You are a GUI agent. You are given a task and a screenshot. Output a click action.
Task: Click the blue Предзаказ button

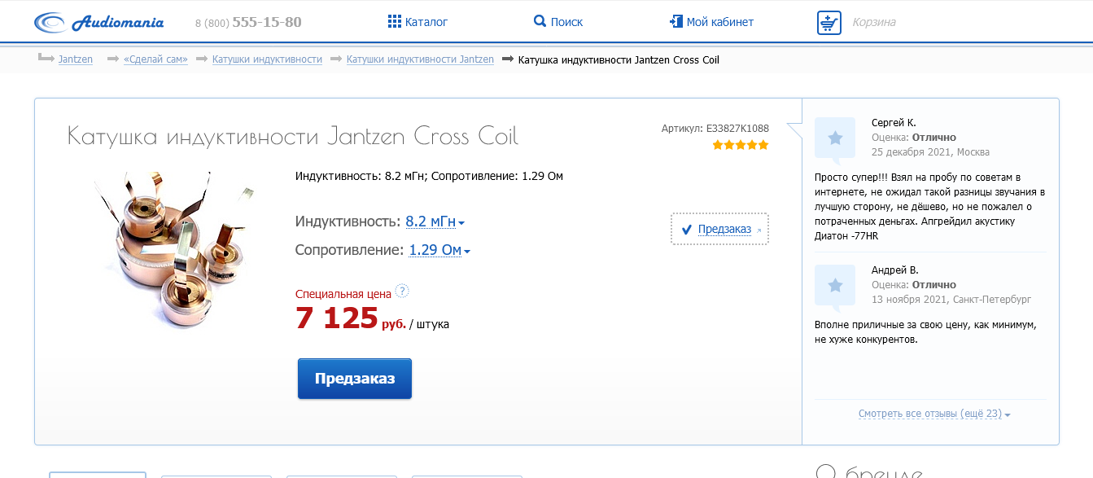coord(355,379)
